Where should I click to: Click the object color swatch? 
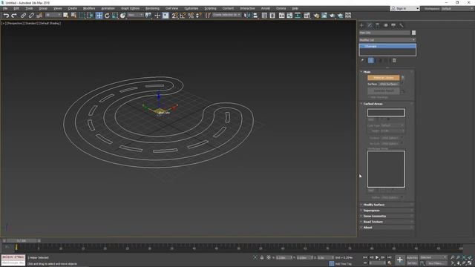coord(413,33)
